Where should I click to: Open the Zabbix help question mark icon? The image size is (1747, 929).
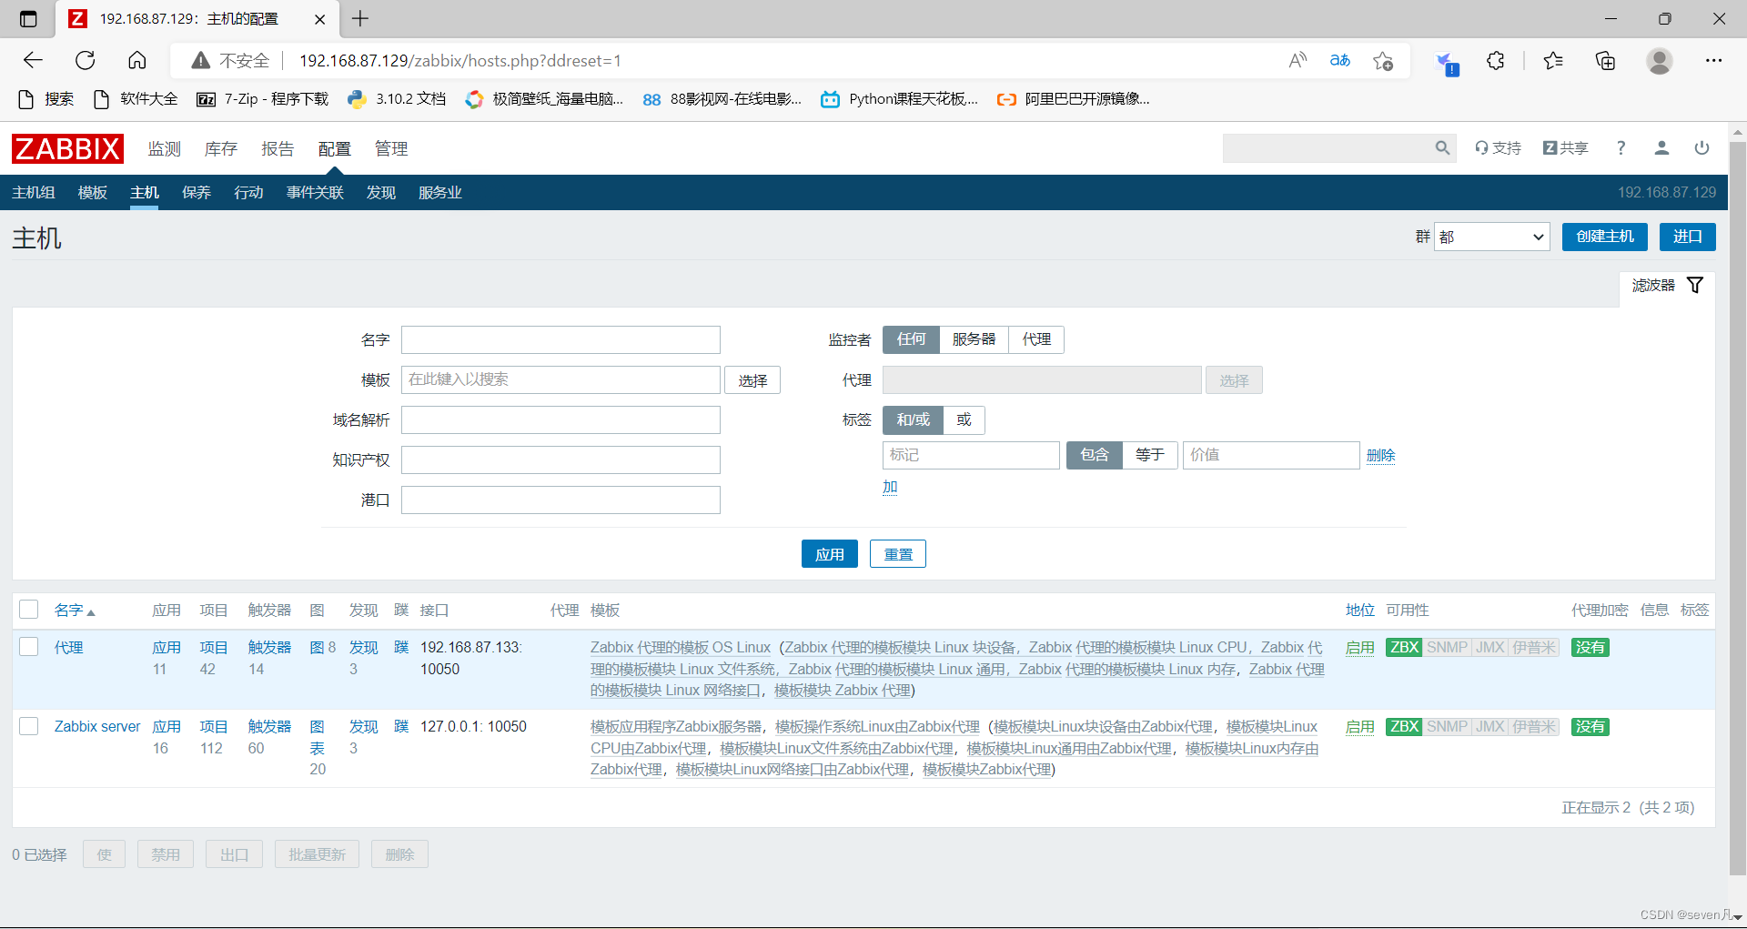tap(1621, 148)
